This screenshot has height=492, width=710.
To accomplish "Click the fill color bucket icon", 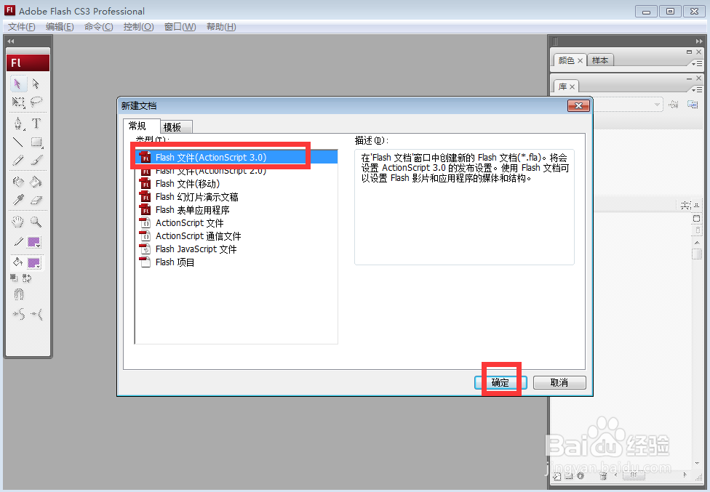I will pyautogui.click(x=18, y=262).
